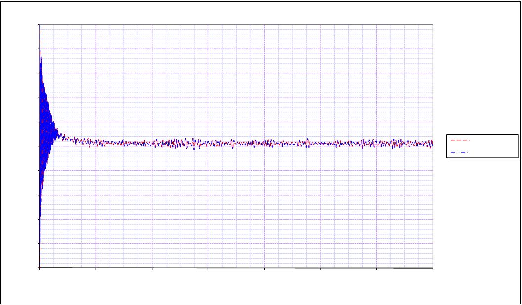Click y-axis tick at the steady-state signal level
The width and height of the screenshot is (522, 305).
[x=39, y=146]
